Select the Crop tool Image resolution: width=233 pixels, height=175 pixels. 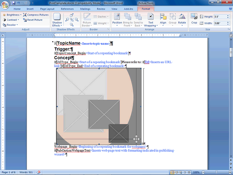pos(194,19)
